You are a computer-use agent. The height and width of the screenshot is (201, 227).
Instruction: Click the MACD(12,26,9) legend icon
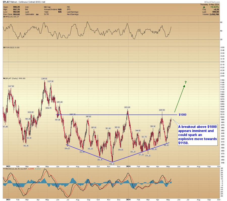click(4, 169)
